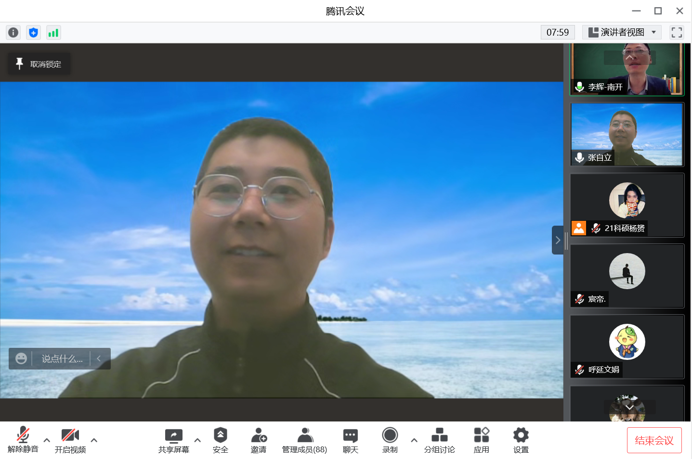Toggle the Record (录制) button
This screenshot has height=459, width=692.
pyautogui.click(x=390, y=440)
